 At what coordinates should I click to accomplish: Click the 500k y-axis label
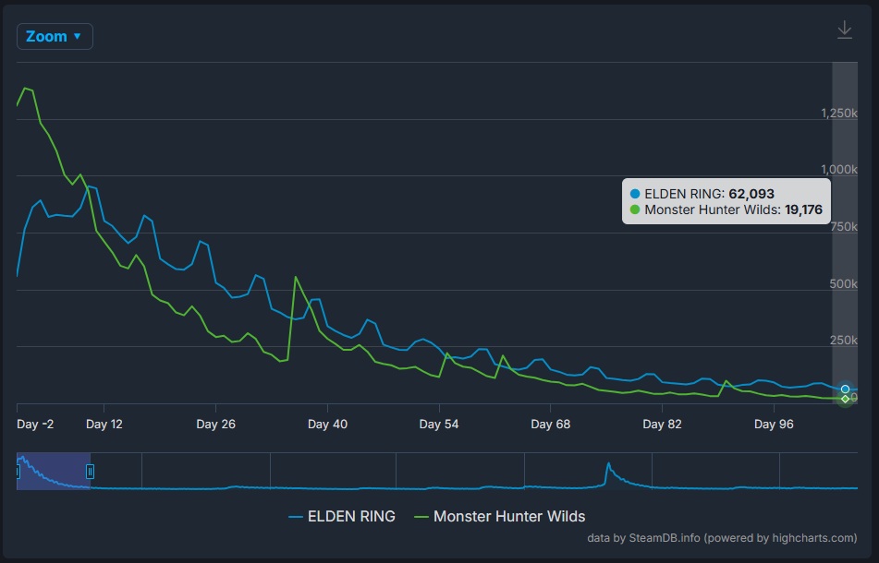(x=843, y=283)
